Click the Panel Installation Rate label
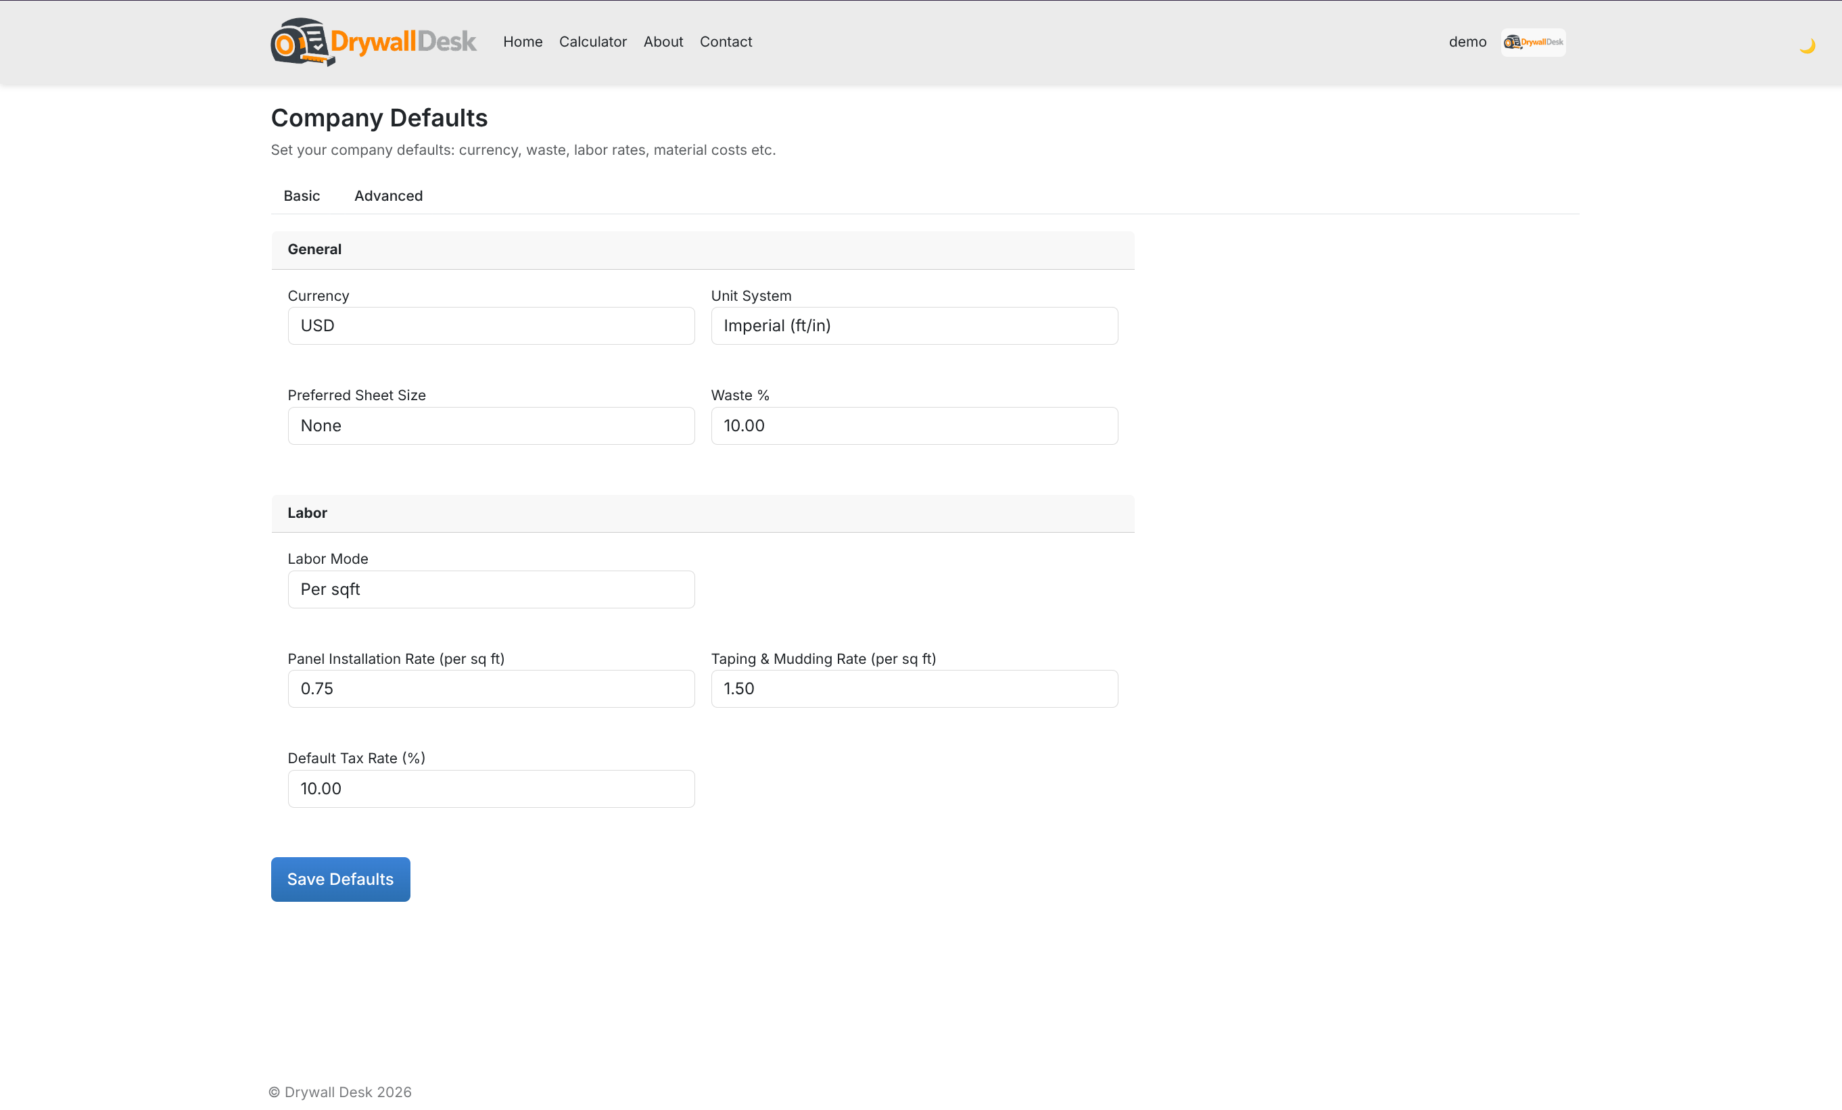1842x1110 pixels. [x=396, y=659]
